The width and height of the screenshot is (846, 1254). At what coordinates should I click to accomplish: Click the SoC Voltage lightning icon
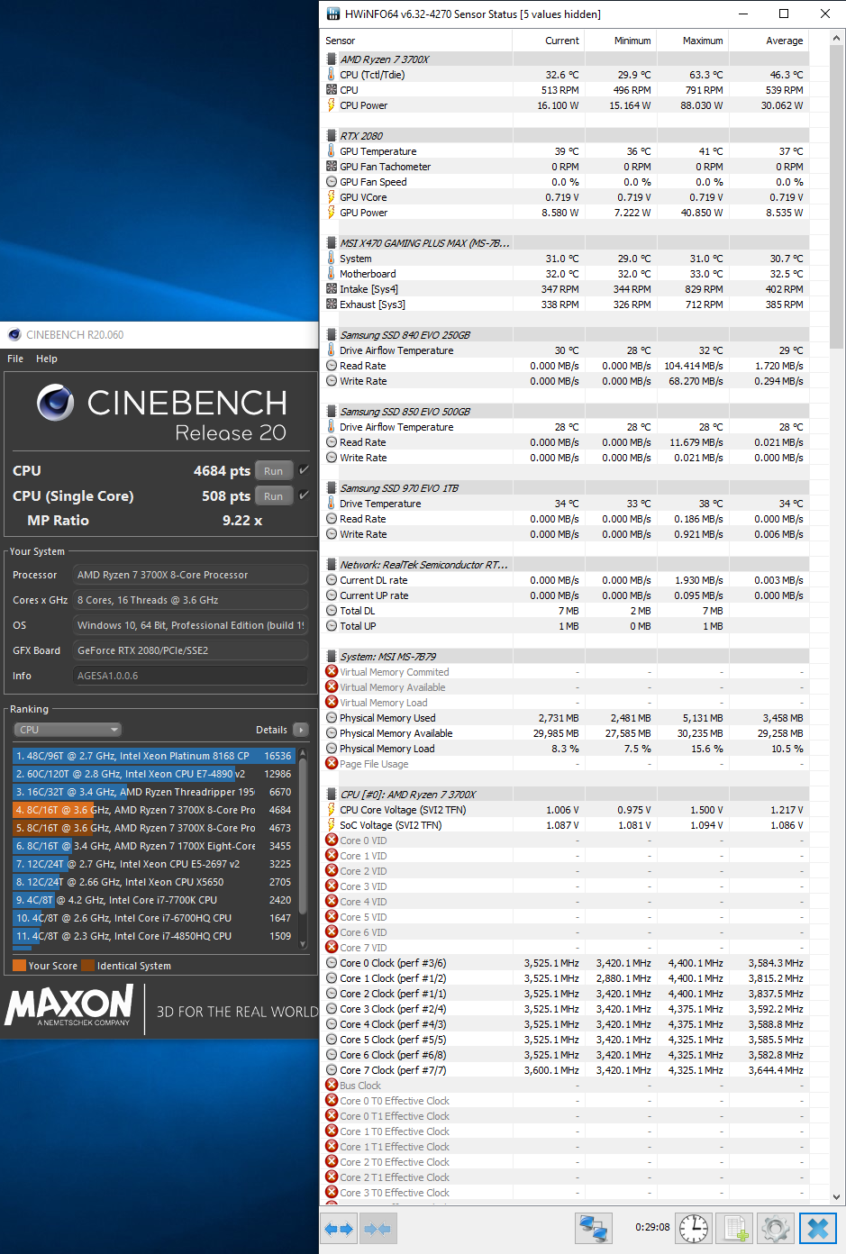(x=332, y=825)
